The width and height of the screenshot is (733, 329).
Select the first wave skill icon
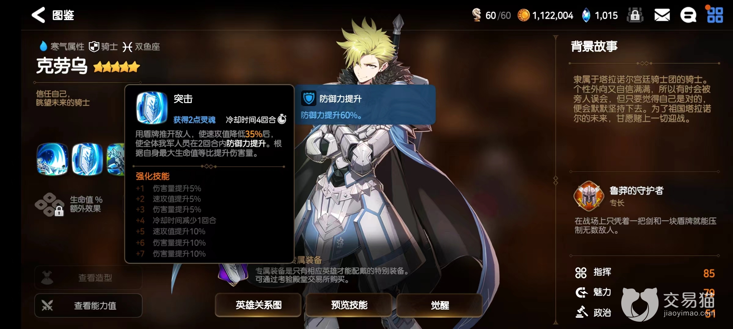click(52, 159)
